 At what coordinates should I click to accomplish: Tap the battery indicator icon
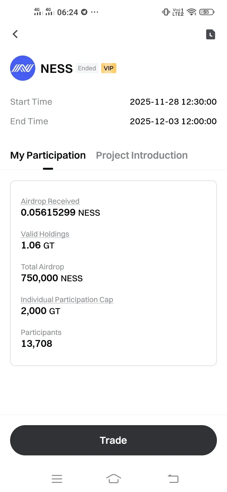point(207,12)
